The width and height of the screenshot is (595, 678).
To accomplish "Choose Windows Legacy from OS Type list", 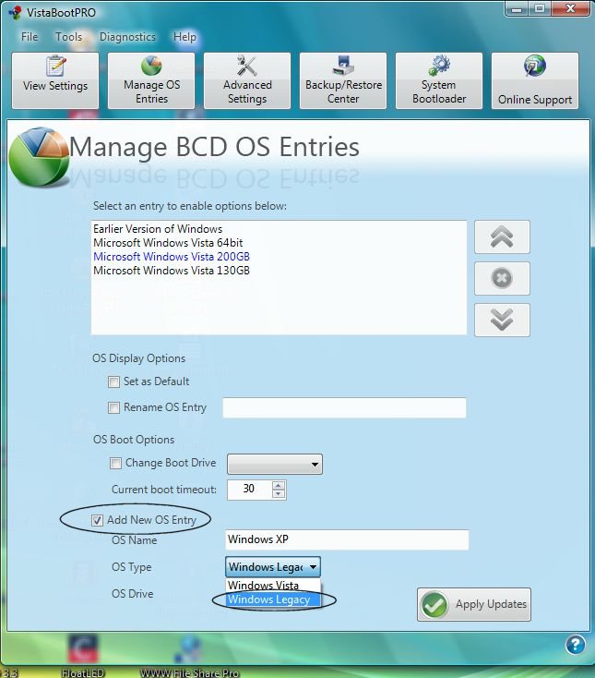I will [273, 599].
